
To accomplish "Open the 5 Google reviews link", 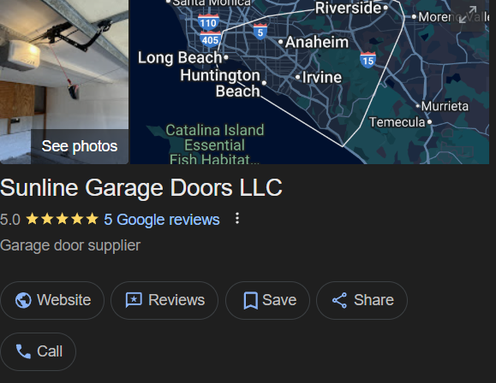I will [x=162, y=220].
